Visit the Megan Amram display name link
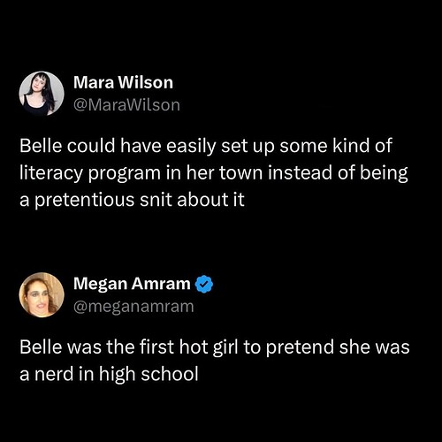 pyautogui.click(x=132, y=284)
